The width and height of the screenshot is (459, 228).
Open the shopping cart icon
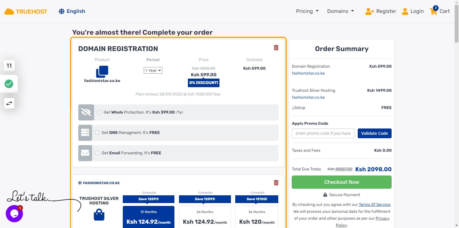click(433, 11)
